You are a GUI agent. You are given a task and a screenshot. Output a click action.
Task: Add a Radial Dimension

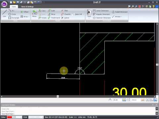120,12
